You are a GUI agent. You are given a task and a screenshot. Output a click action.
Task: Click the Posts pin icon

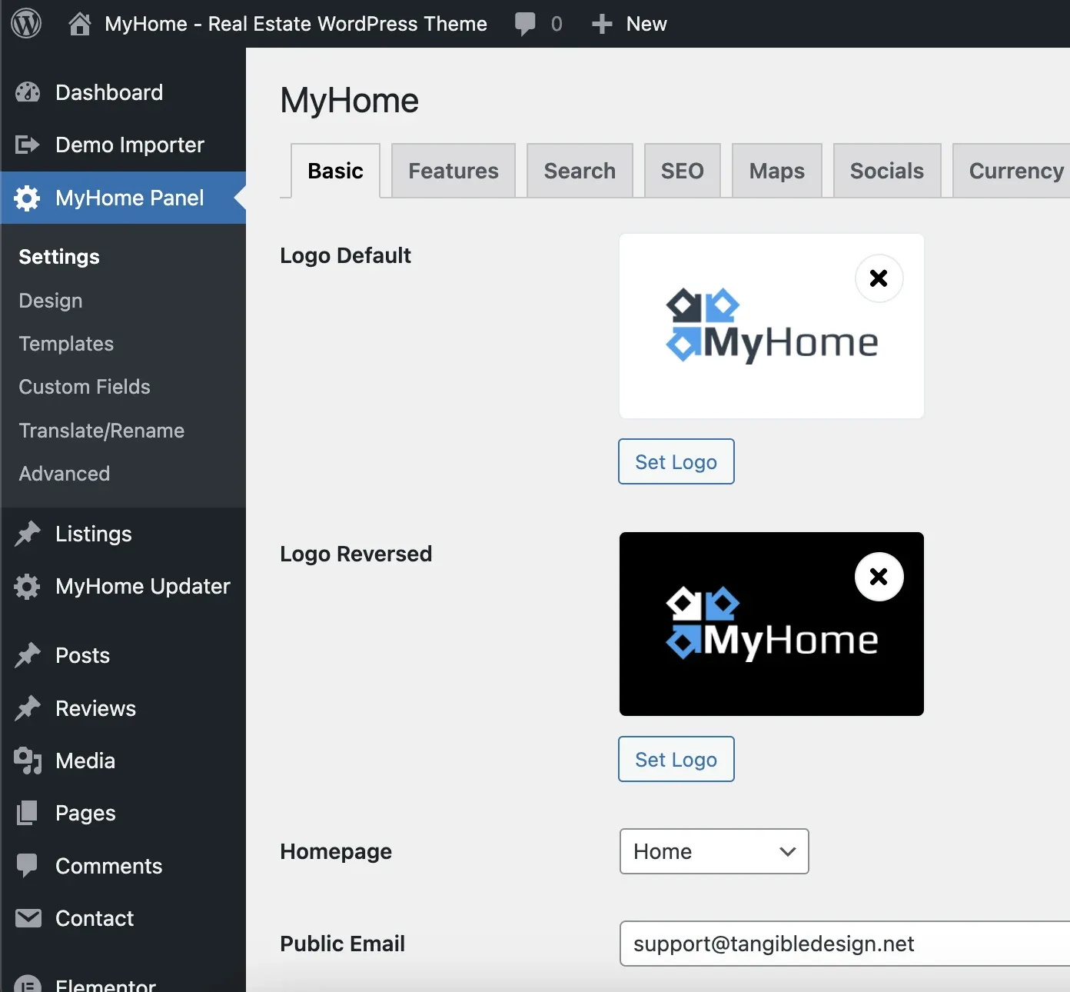point(28,655)
